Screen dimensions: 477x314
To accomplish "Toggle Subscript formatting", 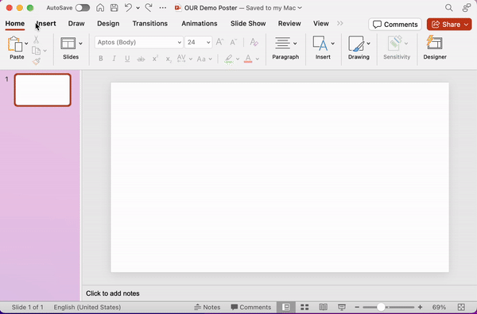I will (x=169, y=59).
